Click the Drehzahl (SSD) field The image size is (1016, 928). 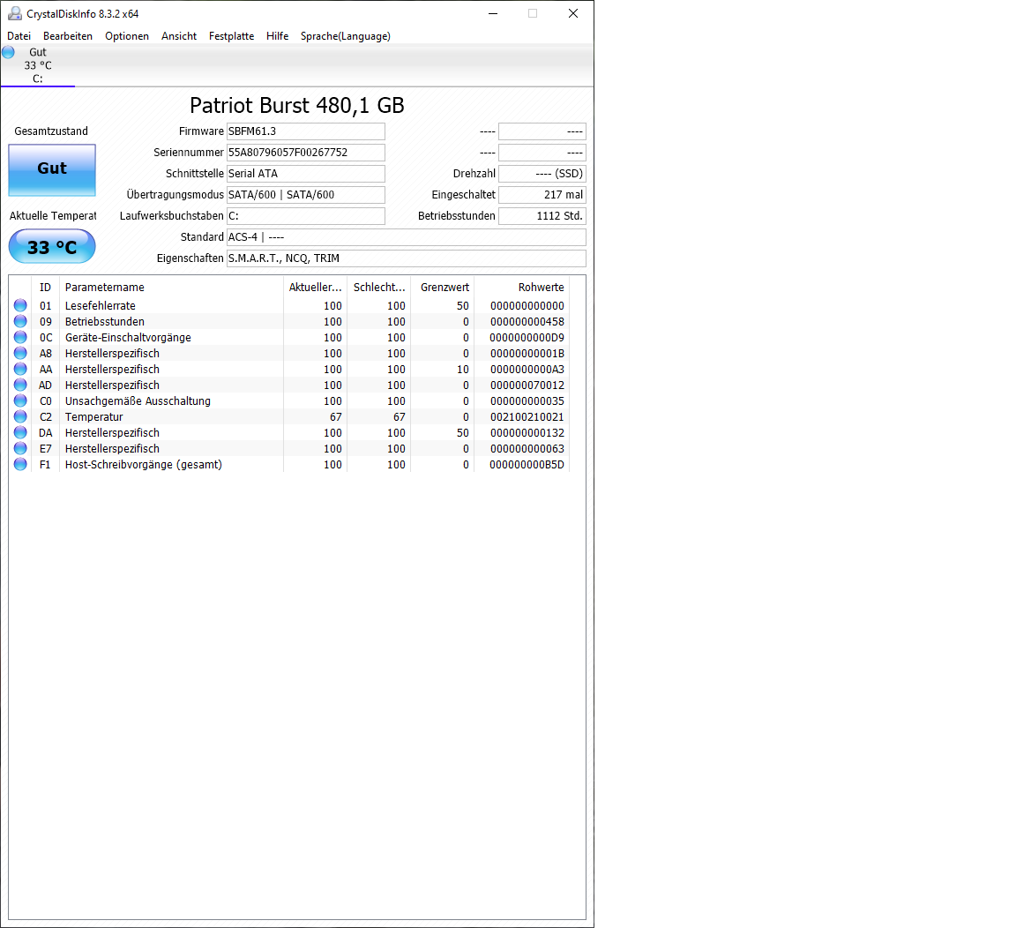(542, 174)
